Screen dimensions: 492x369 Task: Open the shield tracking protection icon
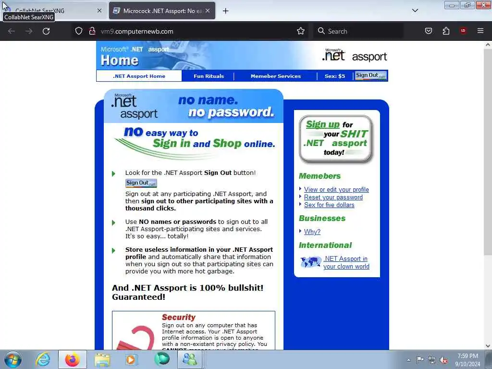pyautogui.click(x=79, y=31)
